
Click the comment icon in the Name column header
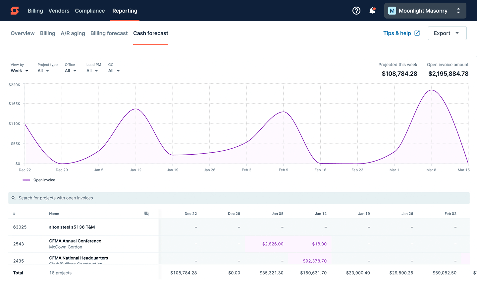(x=146, y=214)
